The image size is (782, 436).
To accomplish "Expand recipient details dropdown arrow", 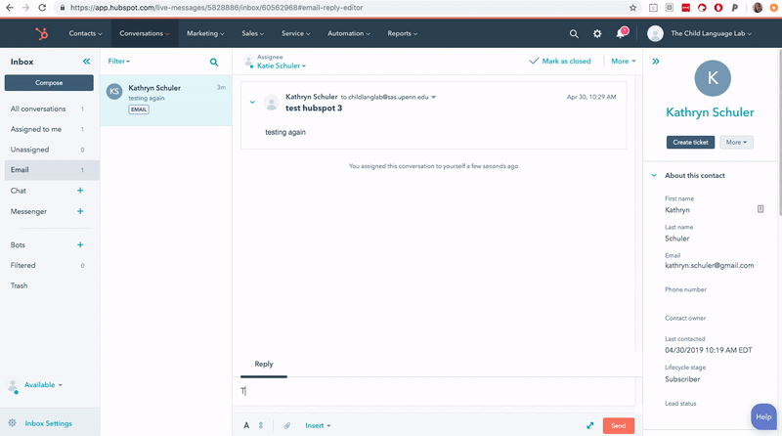I will [433, 98].
